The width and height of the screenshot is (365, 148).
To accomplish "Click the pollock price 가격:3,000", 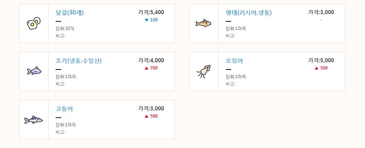I will point(321,12).
